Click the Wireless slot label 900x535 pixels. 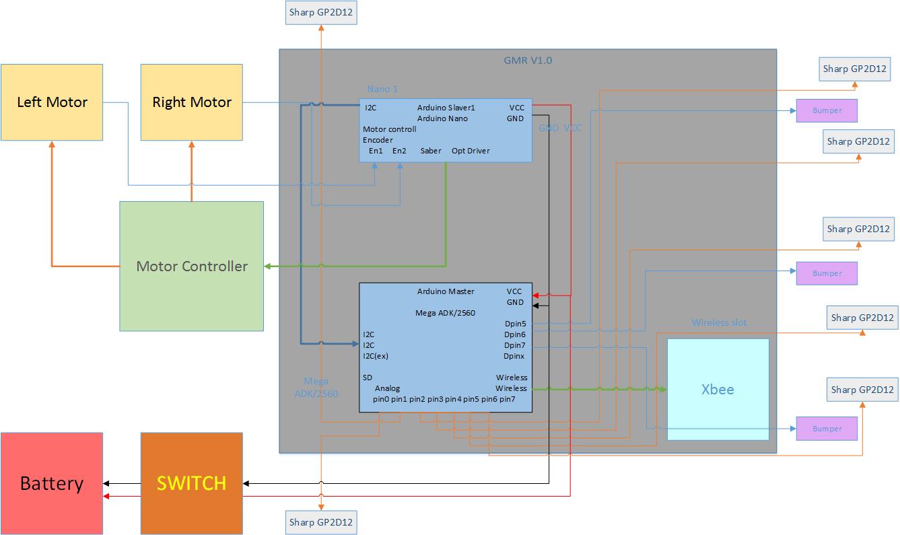pyautogui.click(x=720, y=322)
